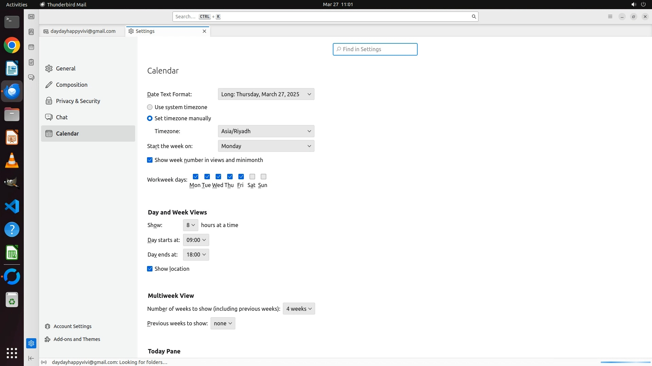Select Use system timezone radio
This screenshot has width=652, height=366.
point(150,107)
